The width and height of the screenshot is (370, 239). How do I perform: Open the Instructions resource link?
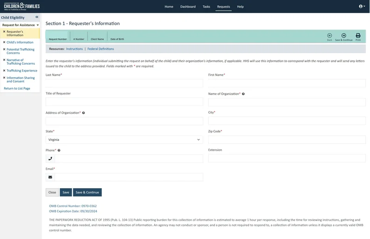(x=74, y=49)
